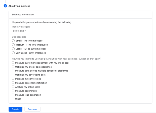156x113 pixels.
Task: Open the Industry category dropdown
Action: click(x=19, y=31)
